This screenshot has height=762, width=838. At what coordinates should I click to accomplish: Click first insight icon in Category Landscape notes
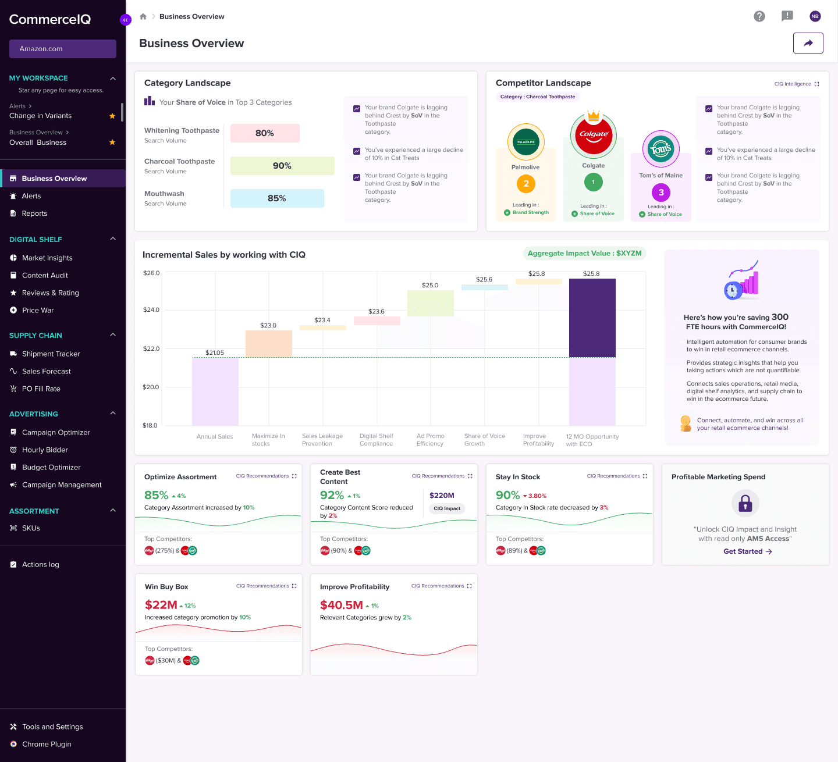357,109
